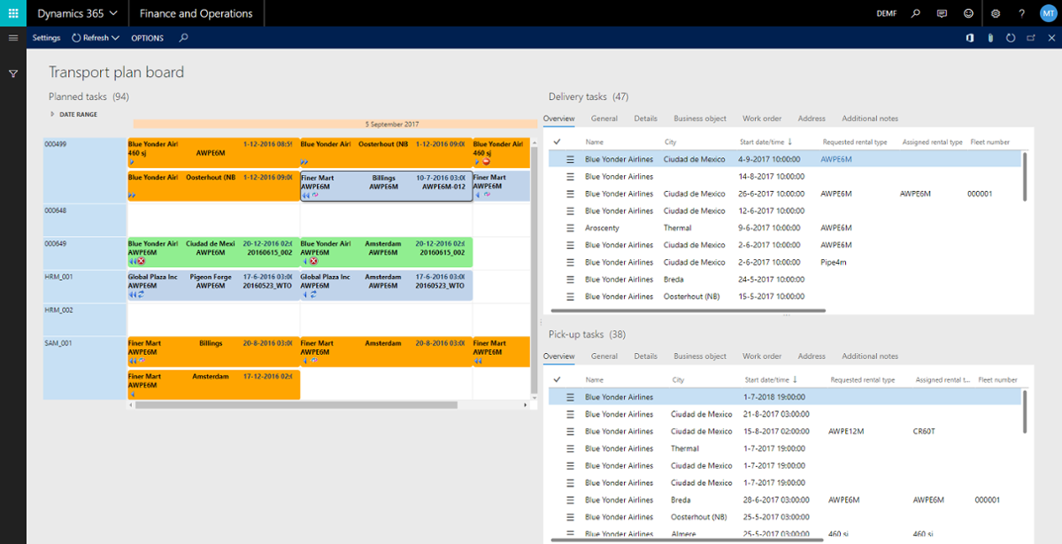Open the OPTIONS menu
Viewport: 1062px width, 544px height.
147,38
